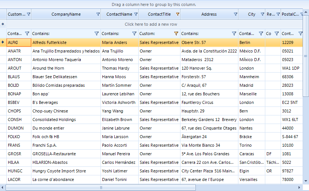Select the '12, rue des Bouchers' address cell

coord(209,94)
